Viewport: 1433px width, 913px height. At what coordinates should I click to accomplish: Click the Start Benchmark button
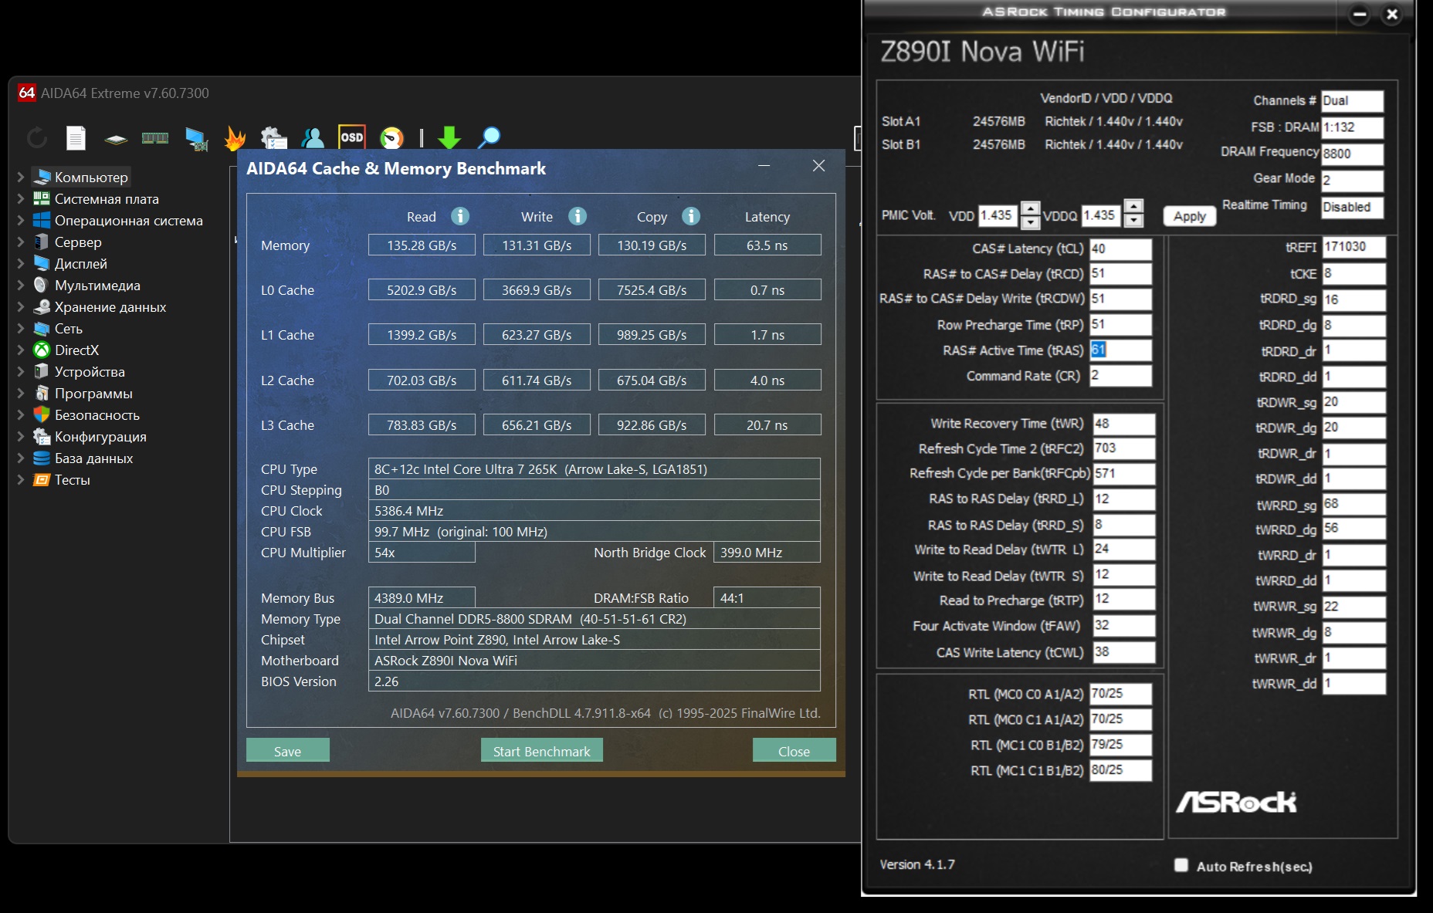(x=542, y=751)
